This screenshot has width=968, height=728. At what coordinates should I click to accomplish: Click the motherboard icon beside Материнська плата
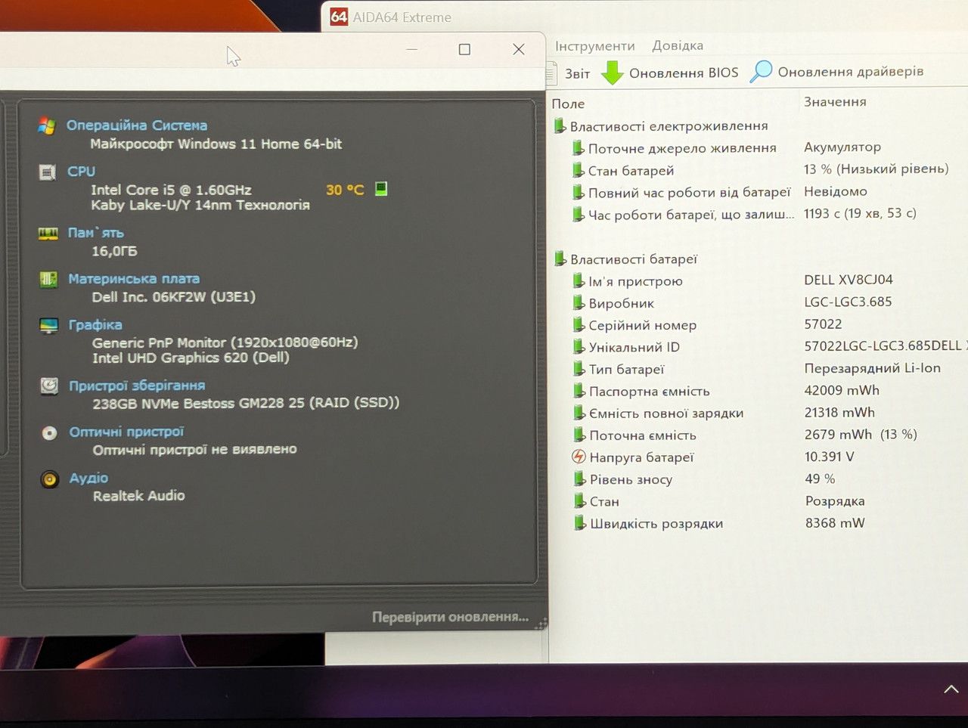[48, 280]
